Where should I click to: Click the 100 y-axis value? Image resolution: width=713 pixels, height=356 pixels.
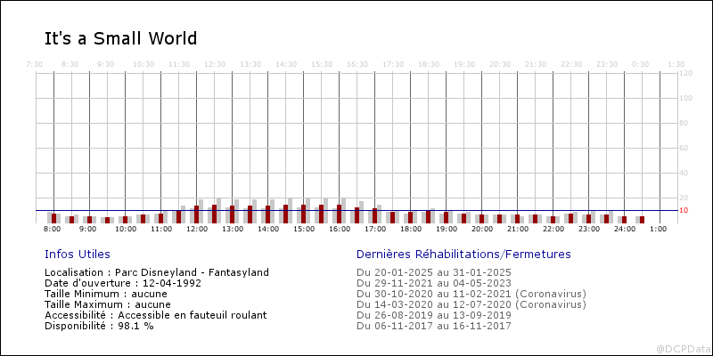click(x=685, y=98)
